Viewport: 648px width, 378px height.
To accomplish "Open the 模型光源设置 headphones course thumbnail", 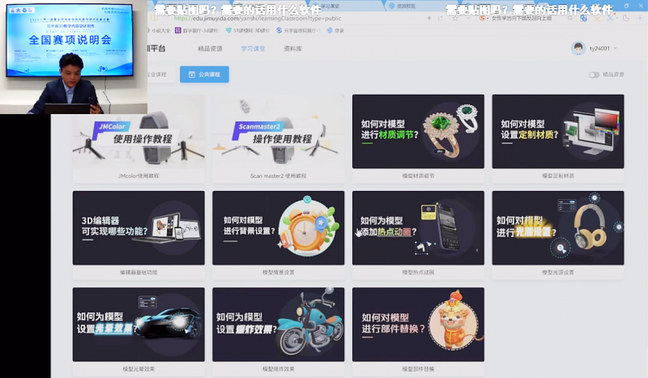I will [557, 227].
